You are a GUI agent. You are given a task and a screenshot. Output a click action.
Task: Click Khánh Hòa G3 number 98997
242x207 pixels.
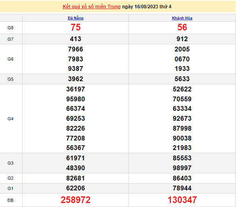pyautogui.click(x=182, y=168)
